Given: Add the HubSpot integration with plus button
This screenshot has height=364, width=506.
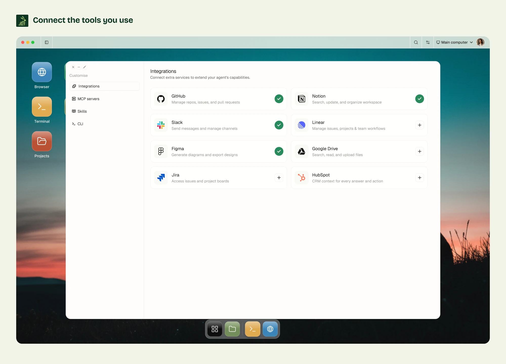Looking at the screenshot, I should [x=419, y=178].
